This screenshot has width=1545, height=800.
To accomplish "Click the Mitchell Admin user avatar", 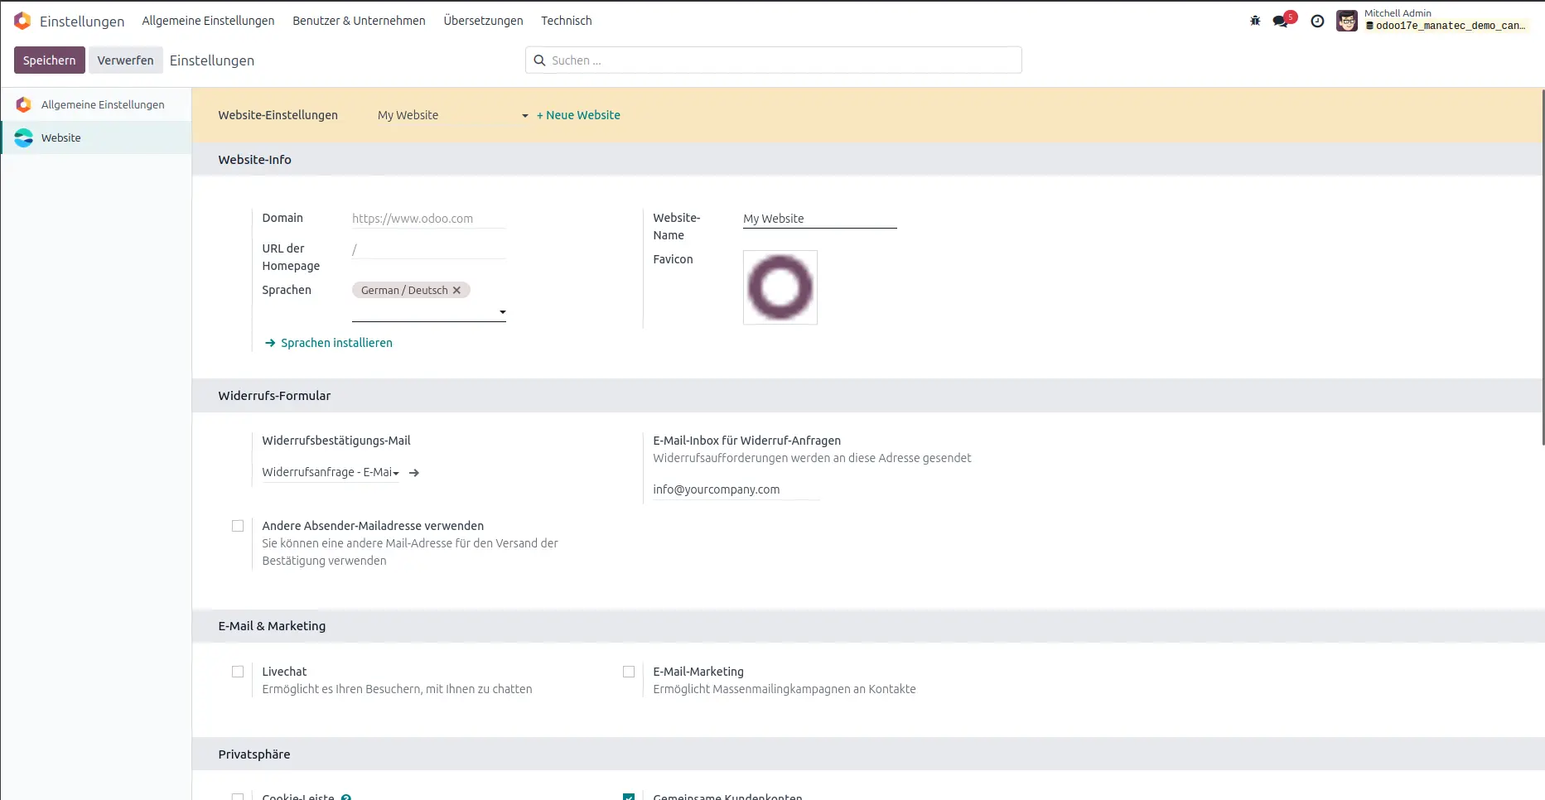I will [x=1347, y=21].
